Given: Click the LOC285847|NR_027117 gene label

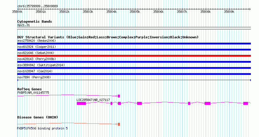Looking at the screenshot, I should (x=93, y=100).
